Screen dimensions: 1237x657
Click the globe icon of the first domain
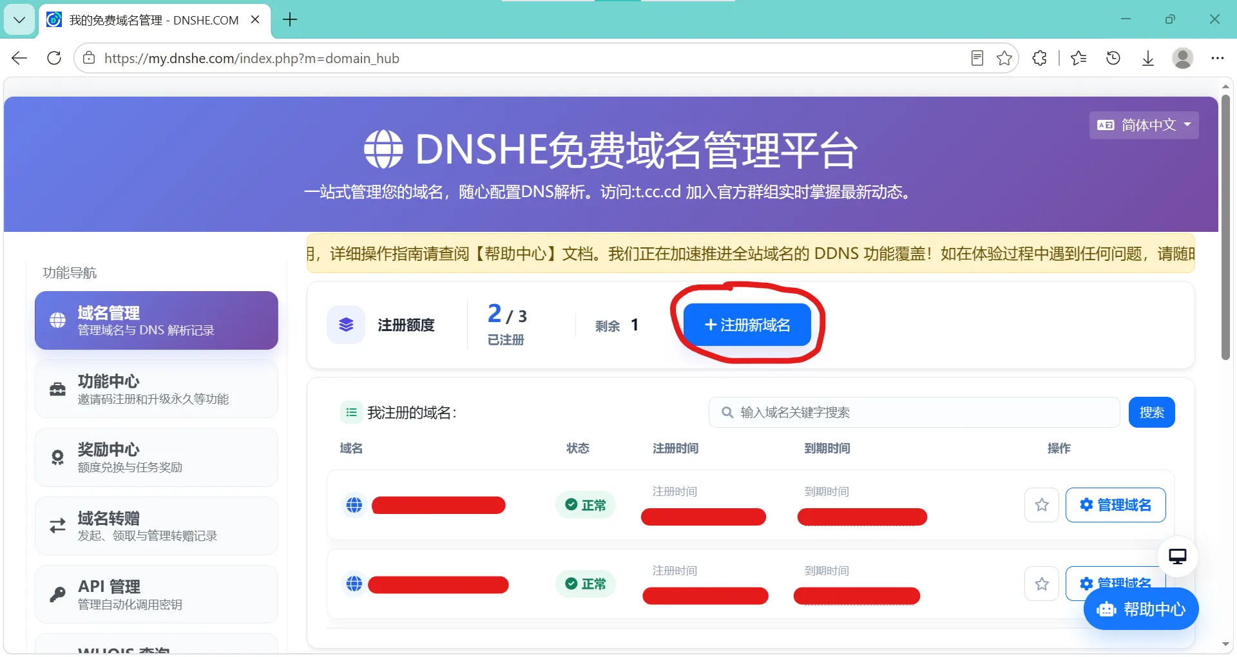354,505
